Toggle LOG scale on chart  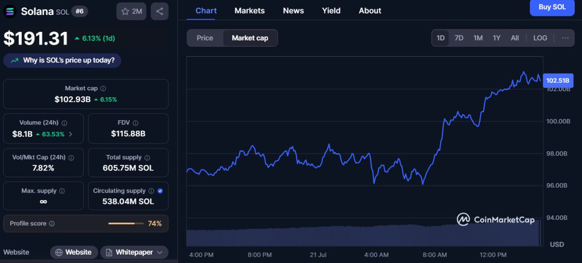540,38
